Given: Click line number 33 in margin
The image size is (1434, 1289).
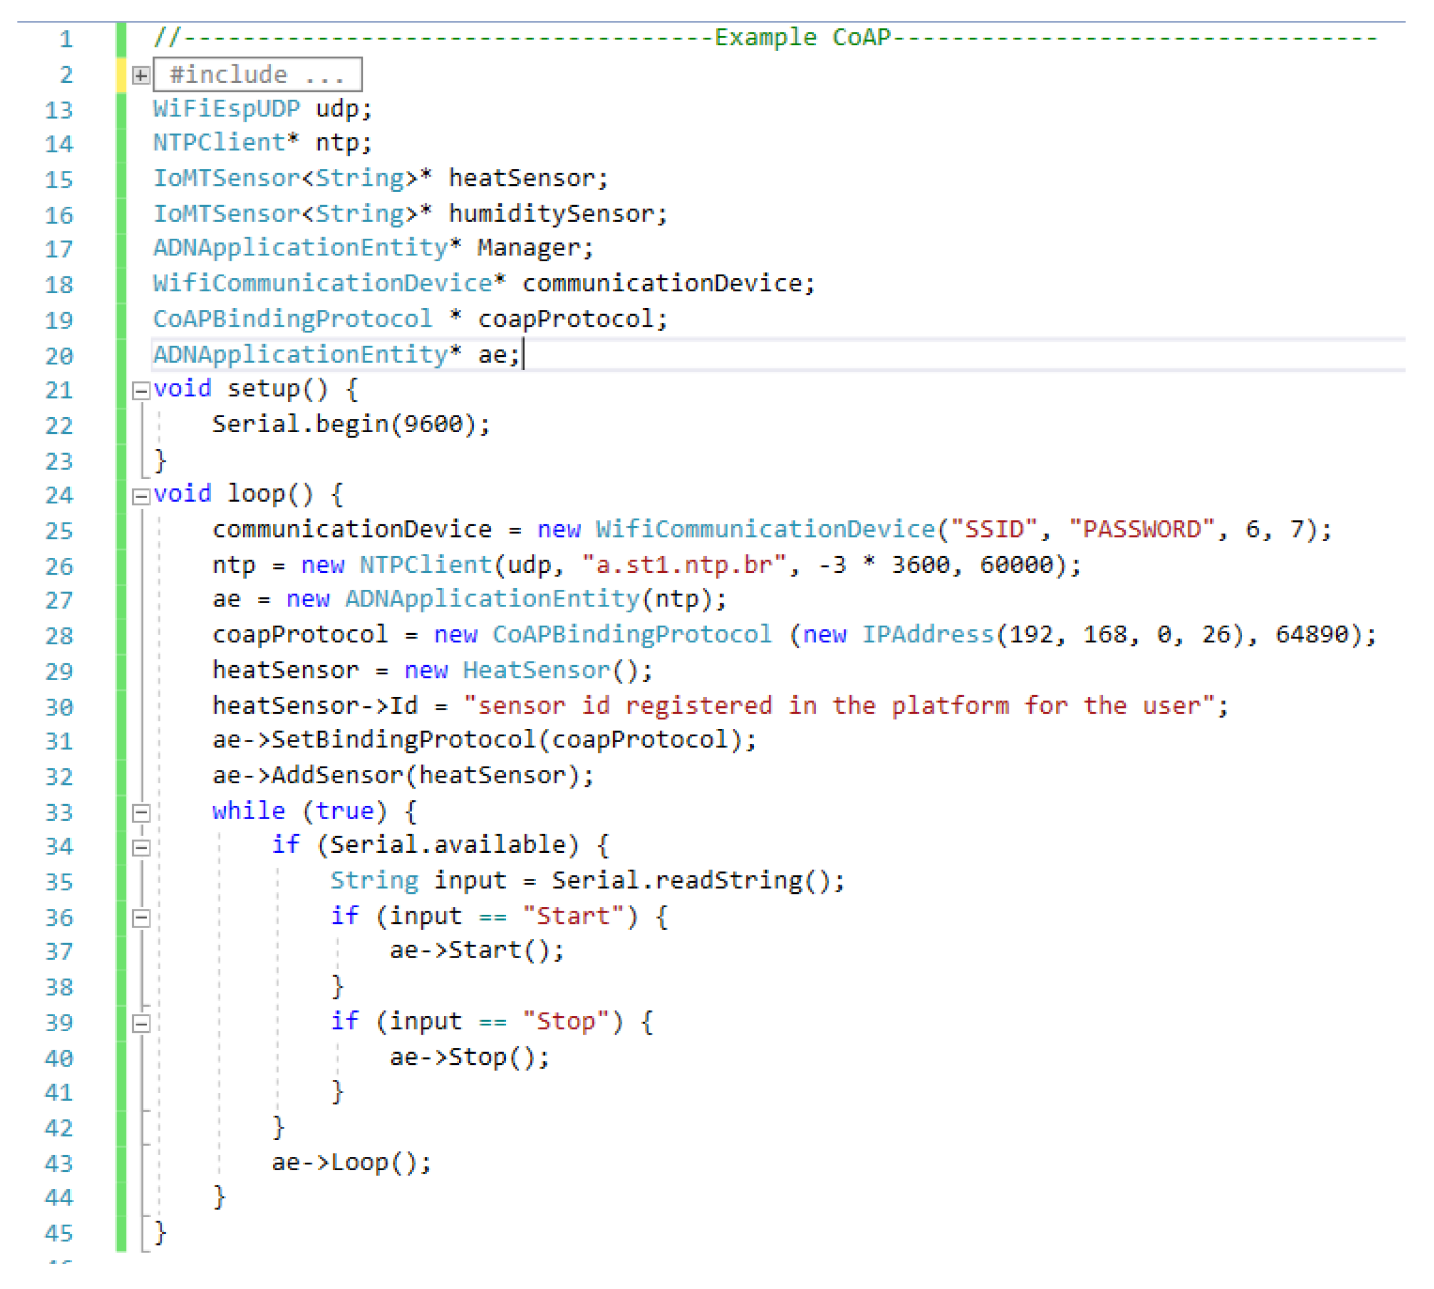Looking at the screenshot, I should pyautogui.click(x=59, y=812).
